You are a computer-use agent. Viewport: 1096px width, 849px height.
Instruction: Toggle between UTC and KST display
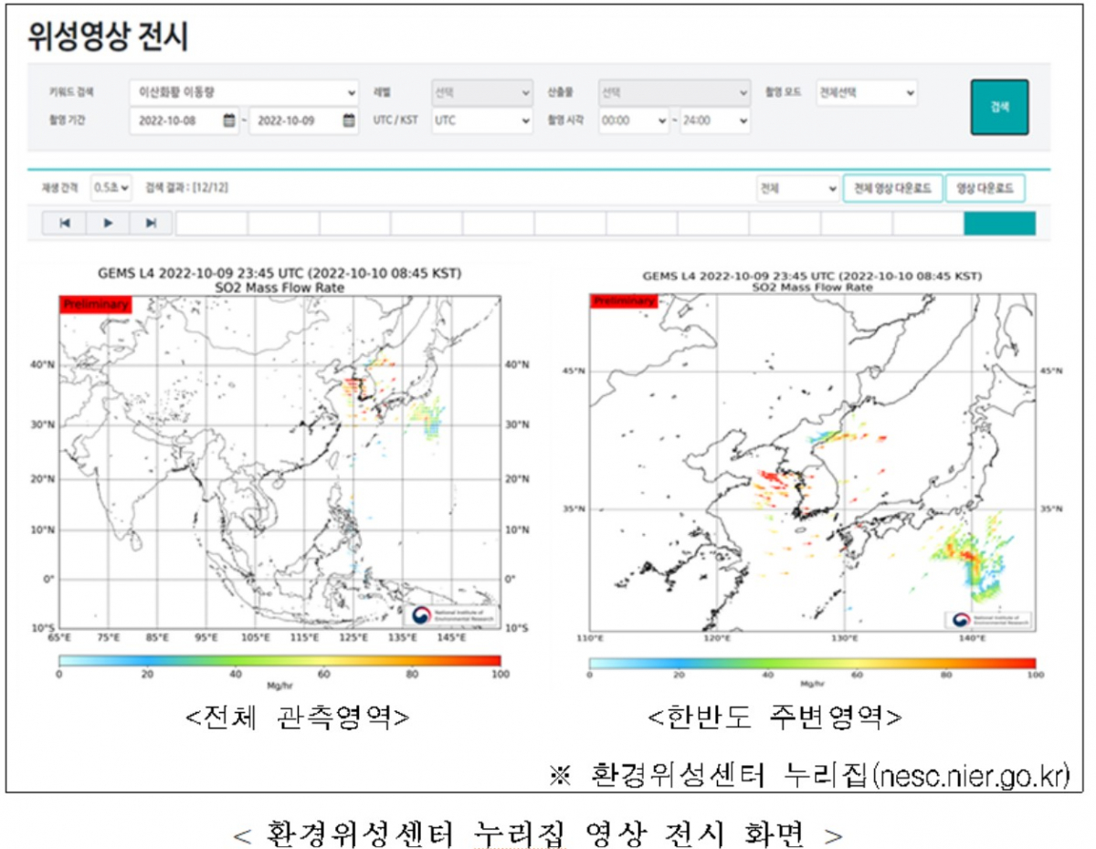(x=481, y=121)
